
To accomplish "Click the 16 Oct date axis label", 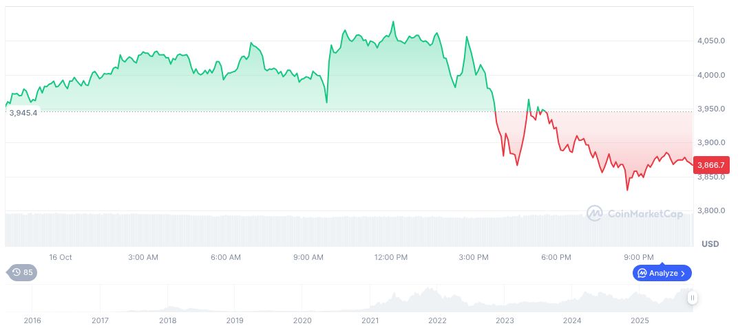I will click(61, 257).
